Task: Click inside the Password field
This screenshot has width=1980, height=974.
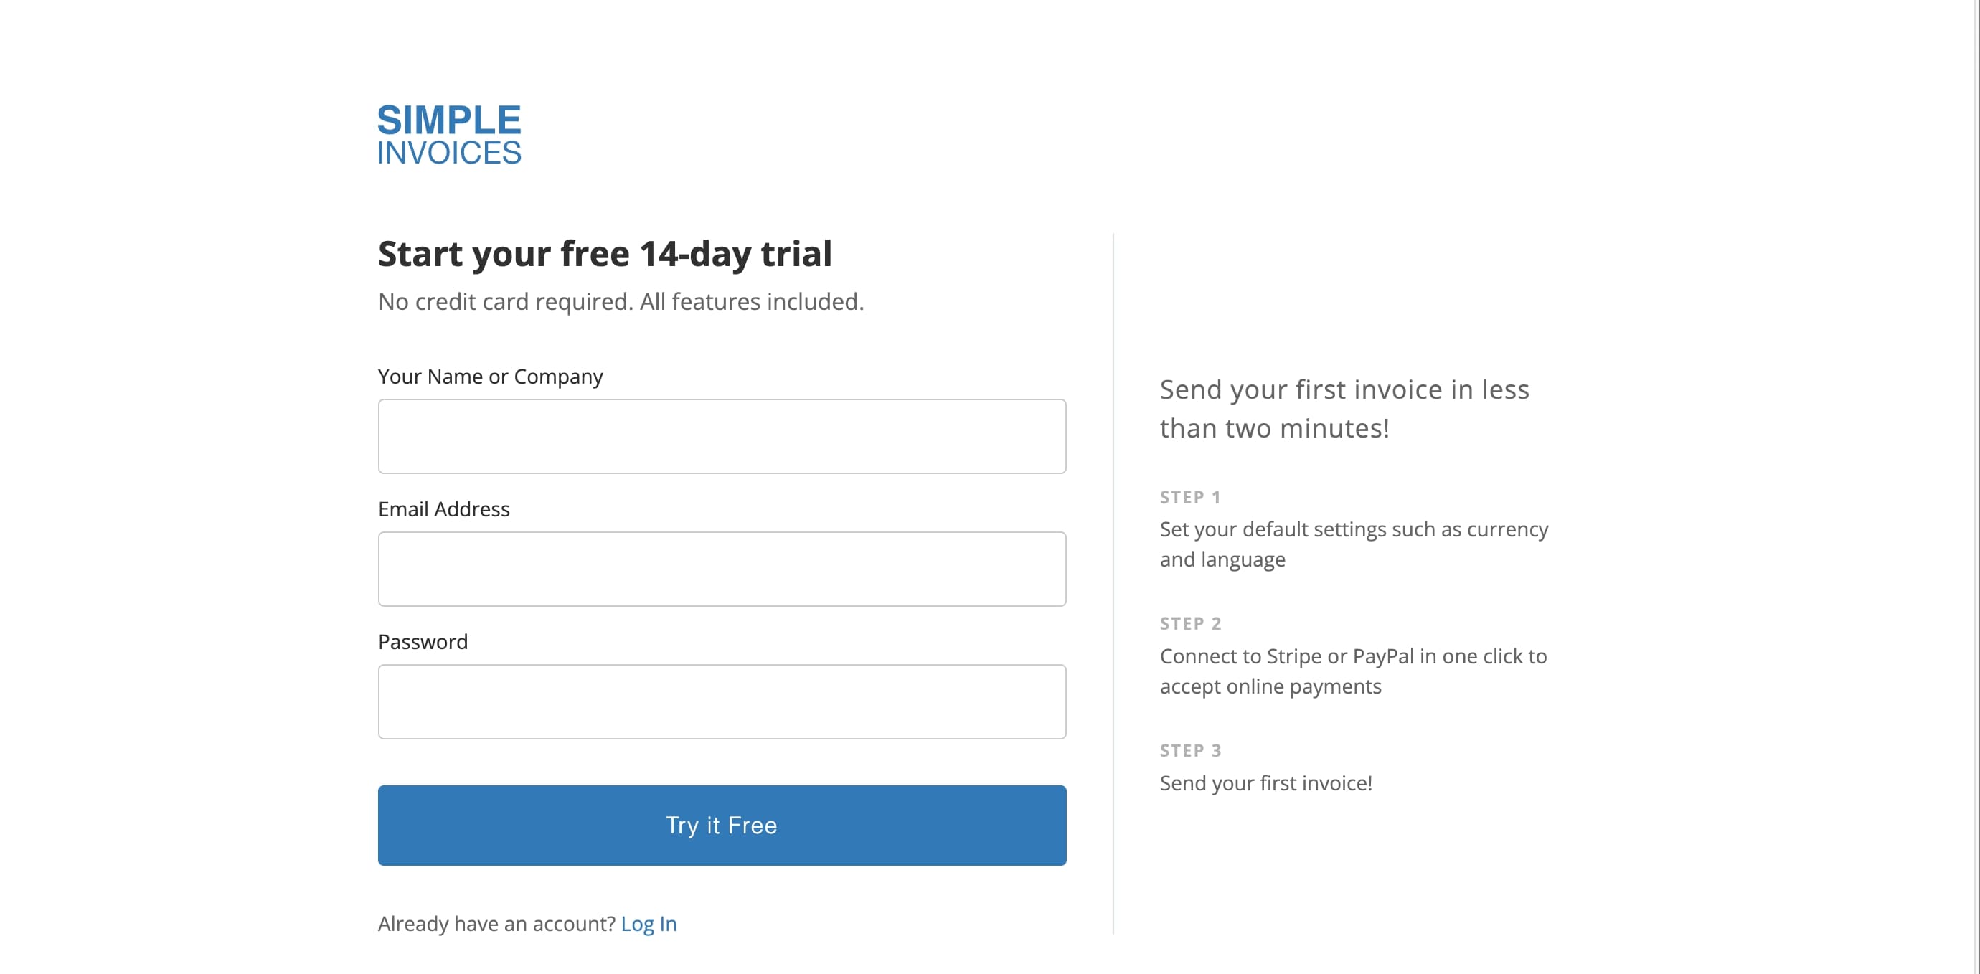Action: pos(721,701)
